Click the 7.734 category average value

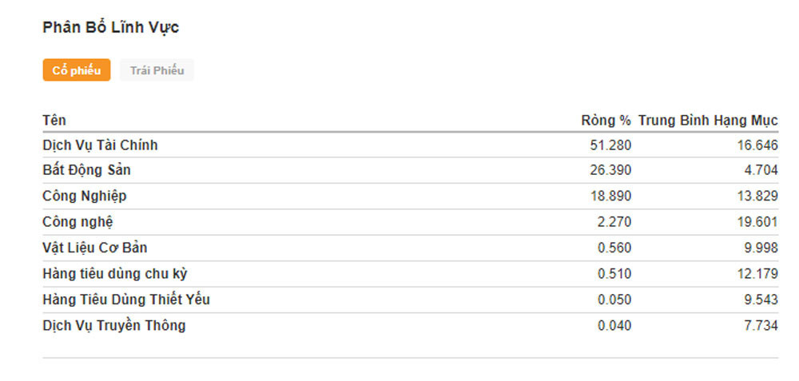(x=761, y=325)
